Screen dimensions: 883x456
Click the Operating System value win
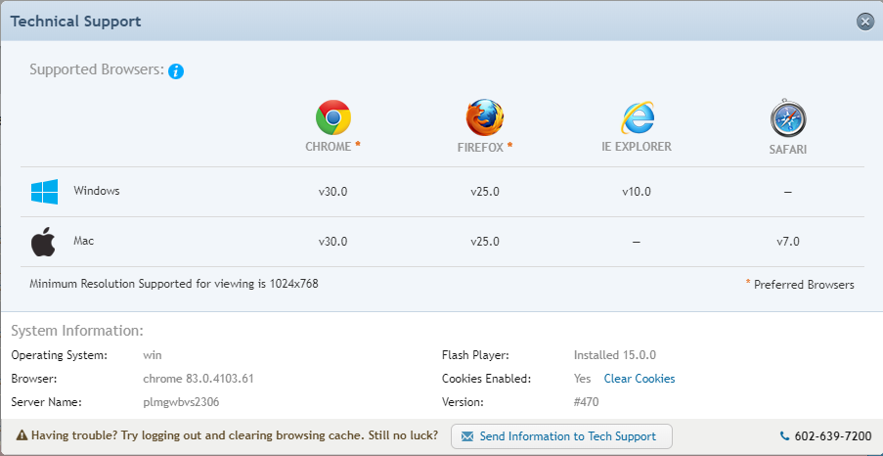coord(153,355)
